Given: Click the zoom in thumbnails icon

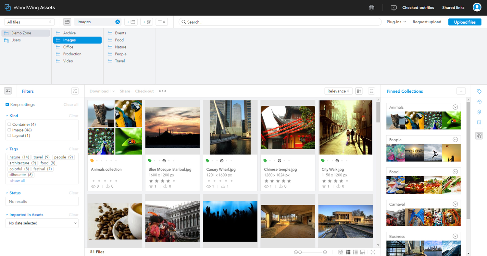Looking at the screenshot, I should coord(325,252).
